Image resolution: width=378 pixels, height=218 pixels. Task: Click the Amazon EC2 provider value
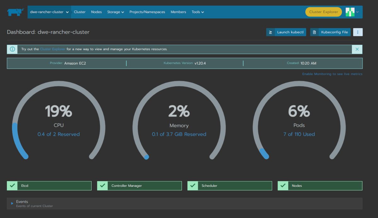pyautogui.click(x=75, y=63)
